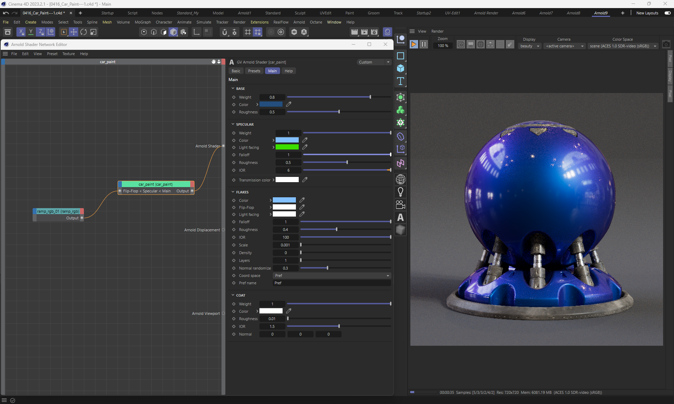The image size is (674, 404).
Task: Click the Light bulb object icon
Action: (x=401, y=192)
